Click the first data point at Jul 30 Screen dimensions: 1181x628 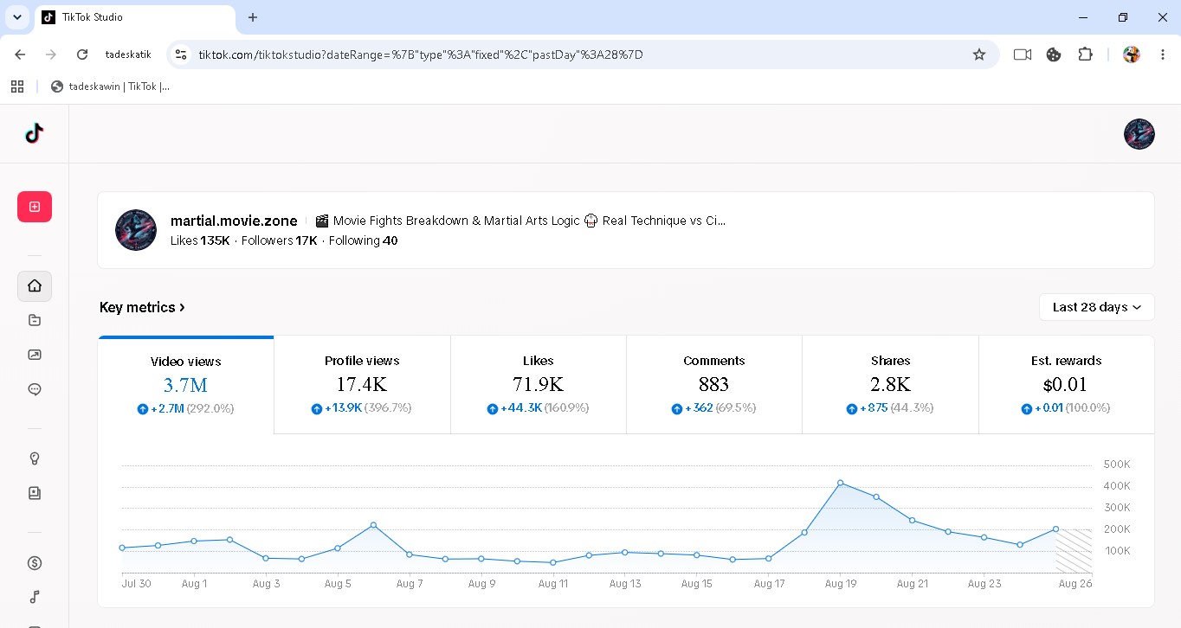pyautogui.click(x=122, y=548)
